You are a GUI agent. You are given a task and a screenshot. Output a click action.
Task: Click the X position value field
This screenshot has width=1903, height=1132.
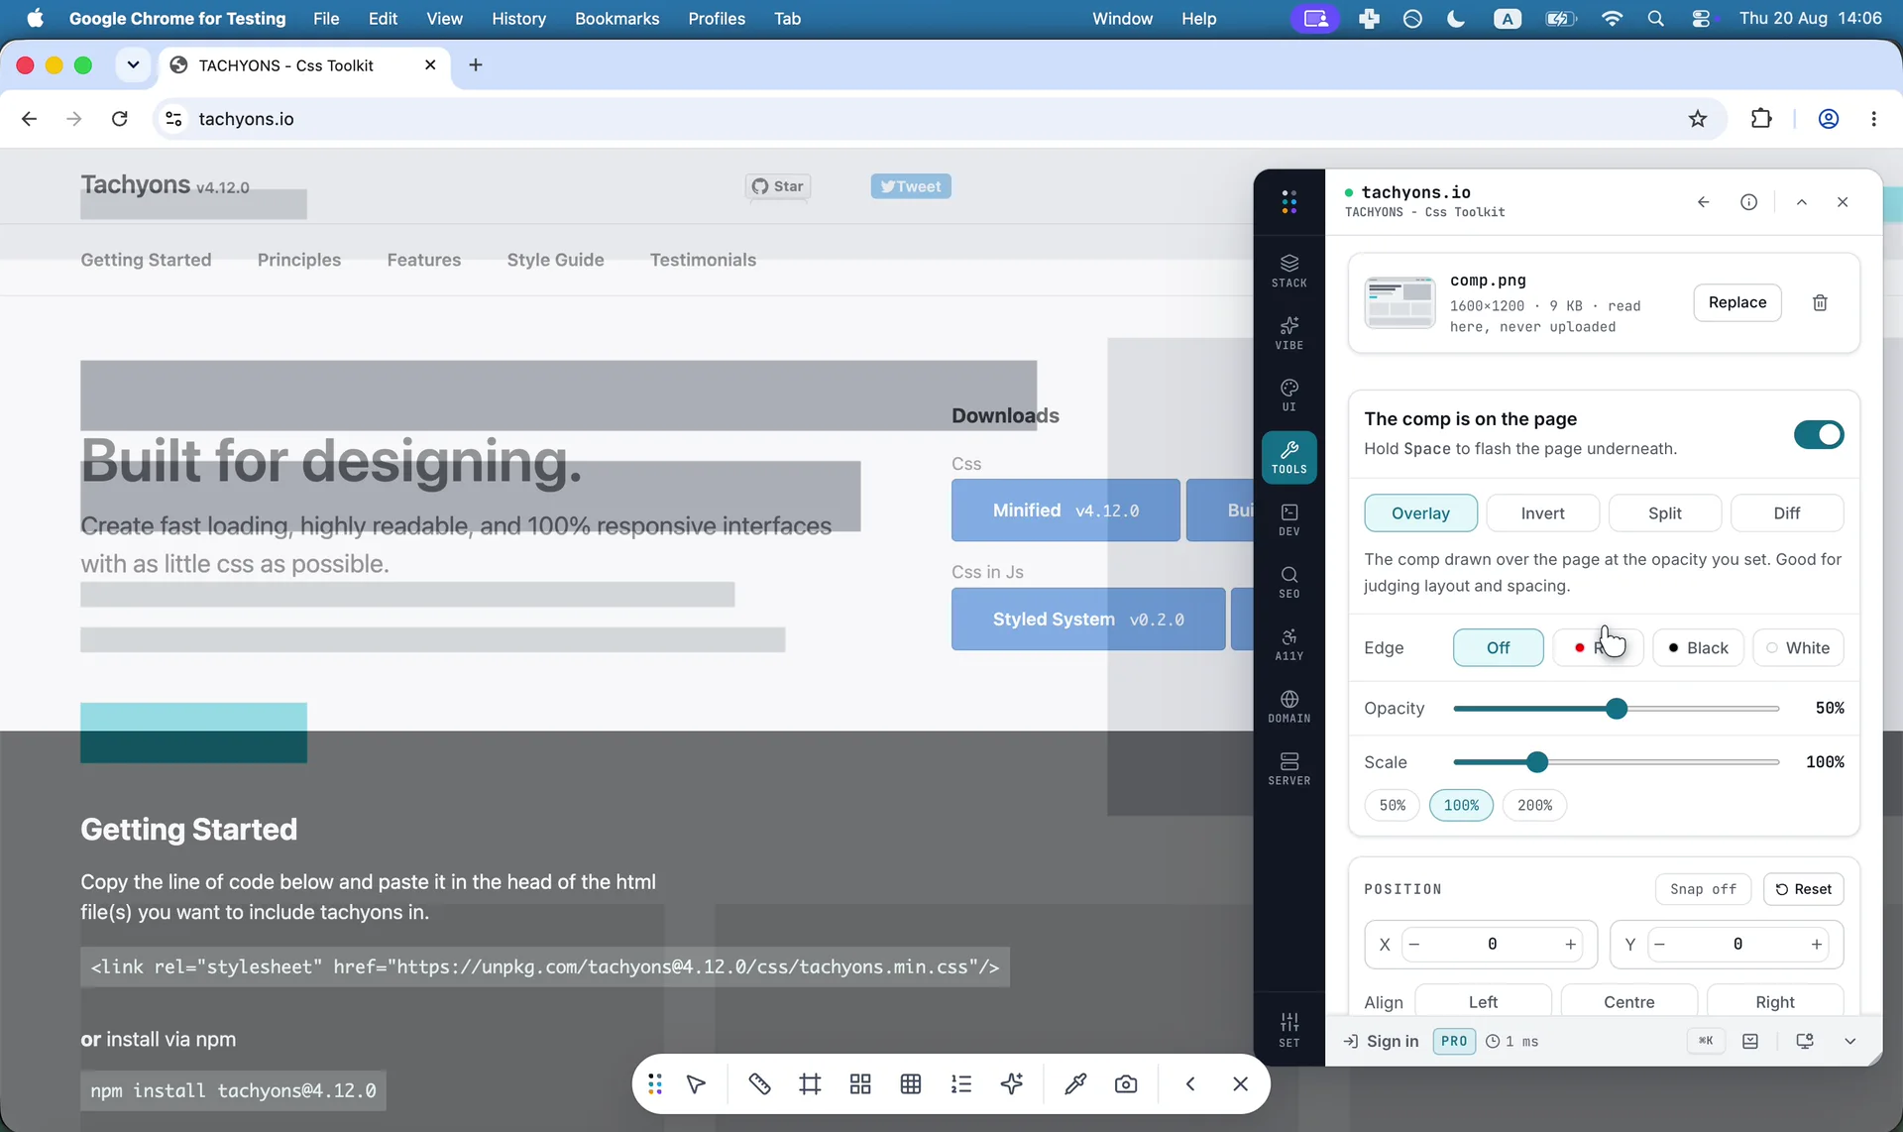[1492, 945]
